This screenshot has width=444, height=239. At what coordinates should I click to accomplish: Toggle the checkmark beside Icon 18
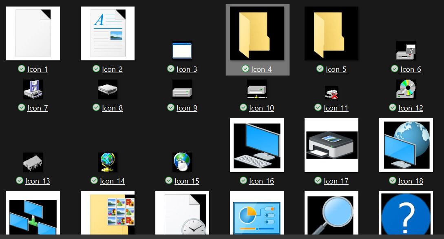click(x=392, y=181)
